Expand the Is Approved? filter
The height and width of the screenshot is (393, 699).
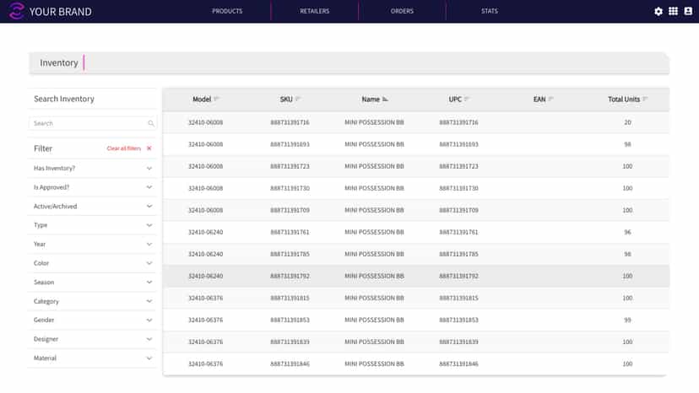click(93, 187)
